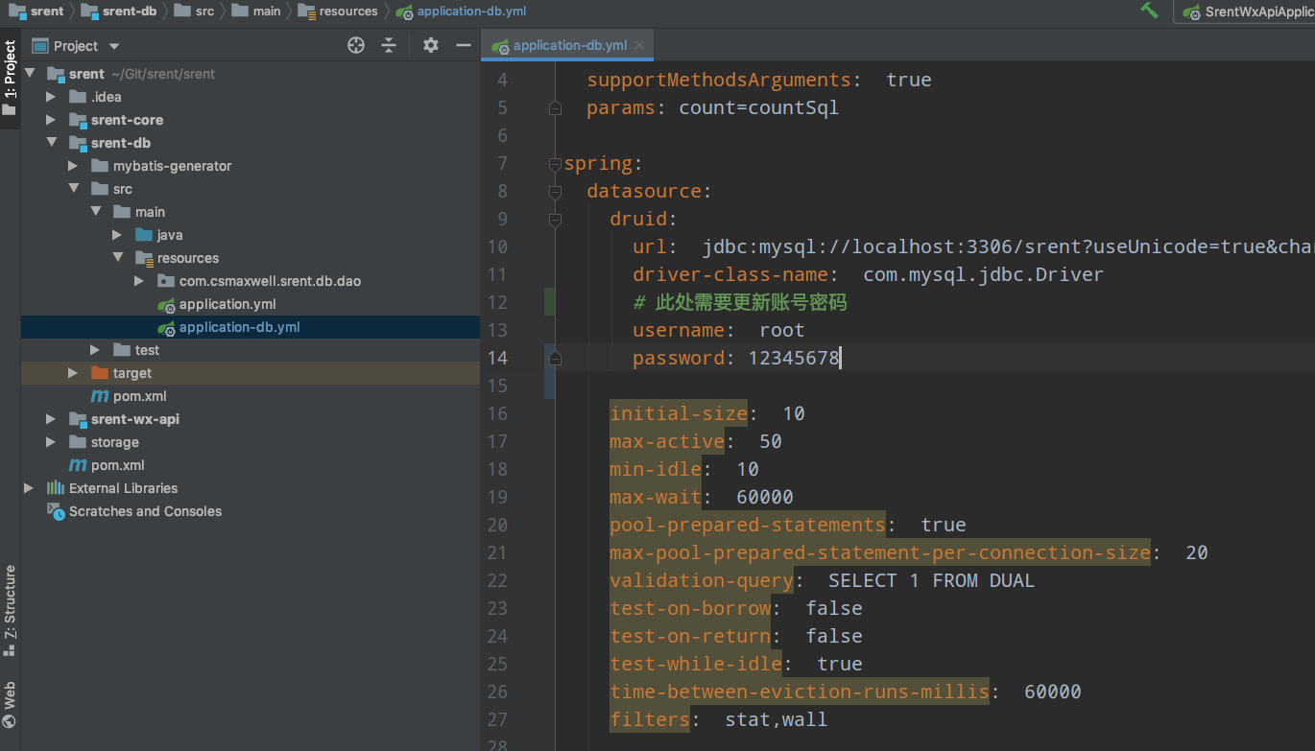The image size is (1315, 751).
Task: Open the 1: Project tool window tab
Action: pos(10,78)
